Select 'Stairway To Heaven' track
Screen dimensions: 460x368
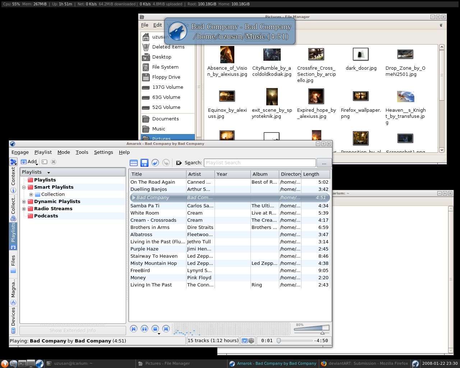[x=230, y=256]
